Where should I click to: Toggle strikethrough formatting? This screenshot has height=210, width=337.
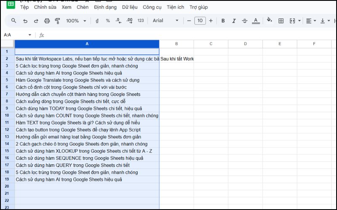(244, 21)
